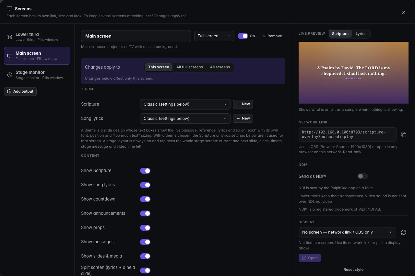Screen dimensions: 415x276
Task: Toggle Split screen lyrics and held slide
Action: (x=145, y=270)
